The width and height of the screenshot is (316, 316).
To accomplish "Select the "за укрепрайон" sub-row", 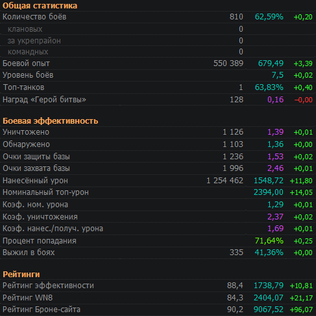I will pos(158,41).
